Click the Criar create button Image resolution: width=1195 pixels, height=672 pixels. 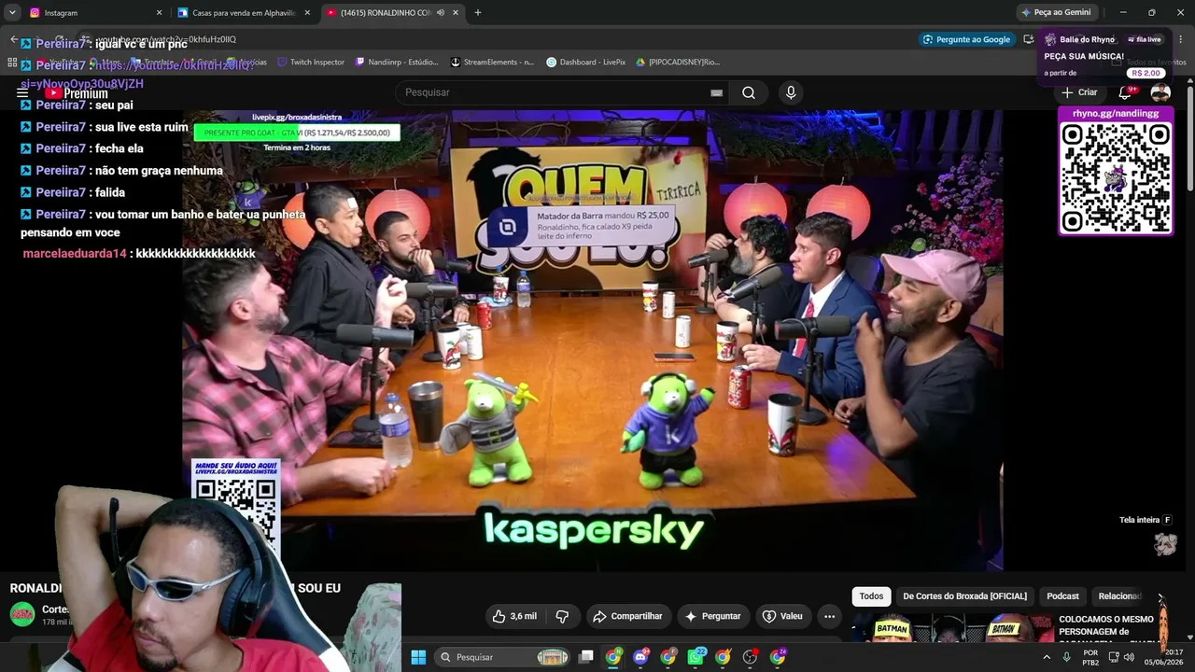(1079, 92)
